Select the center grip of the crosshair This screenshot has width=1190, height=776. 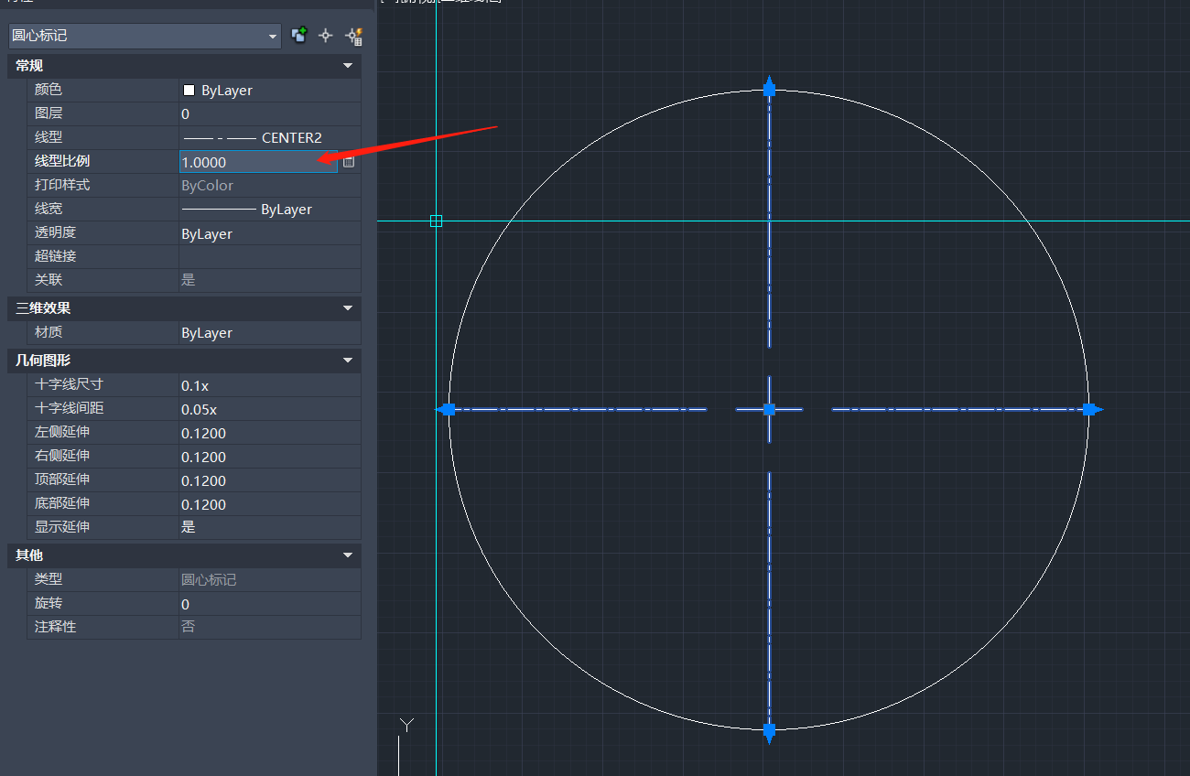point(769,409)
